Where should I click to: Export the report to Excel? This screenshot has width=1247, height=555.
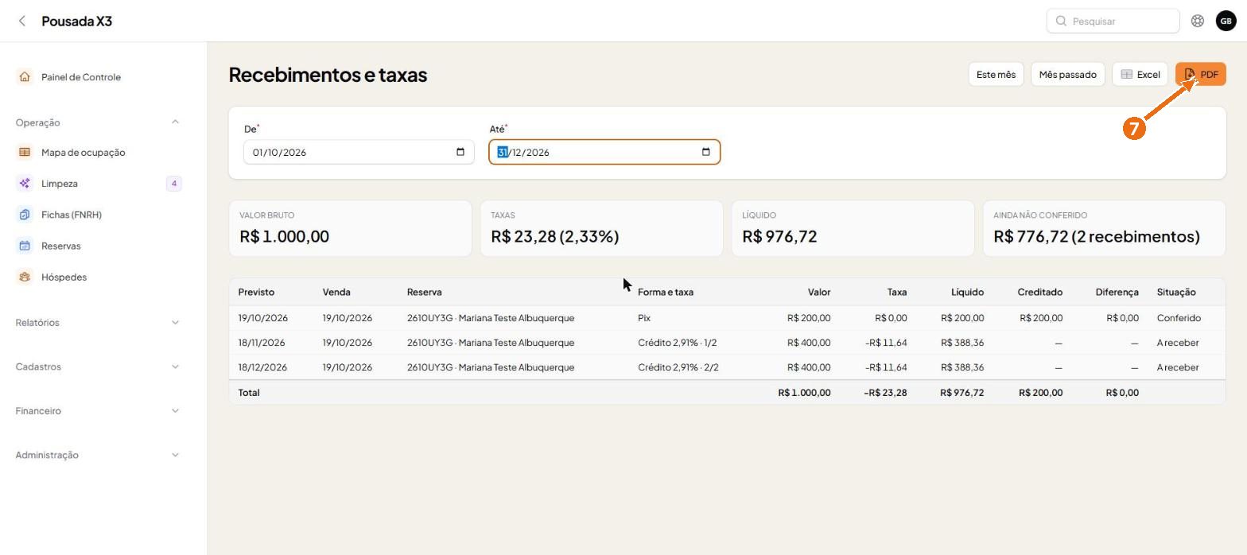point(1140,74)
